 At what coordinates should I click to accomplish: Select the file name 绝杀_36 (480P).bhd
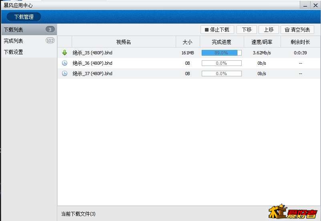92,63
